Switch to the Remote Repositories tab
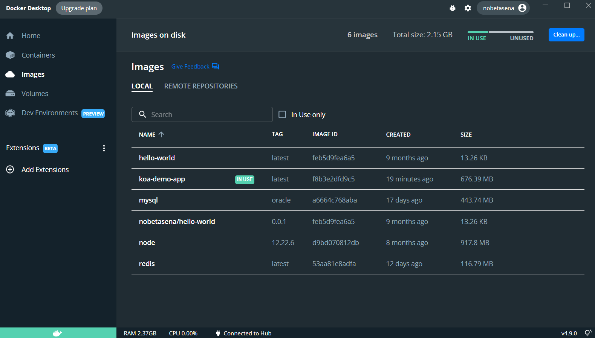595x338 pixels. click(201, 86)
